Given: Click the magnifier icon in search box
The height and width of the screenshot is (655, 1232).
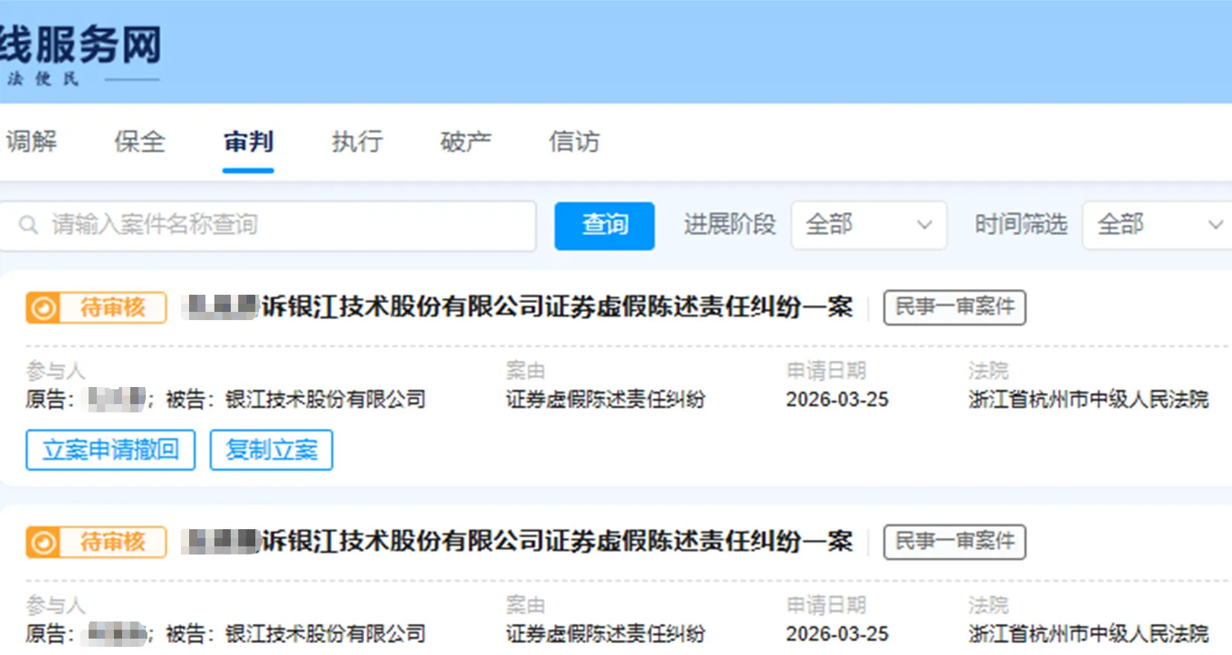Looking at the screenshot, I should tap(28, 225).
